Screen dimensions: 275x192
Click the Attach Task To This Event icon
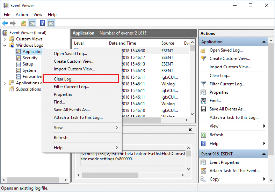(203, 171)
